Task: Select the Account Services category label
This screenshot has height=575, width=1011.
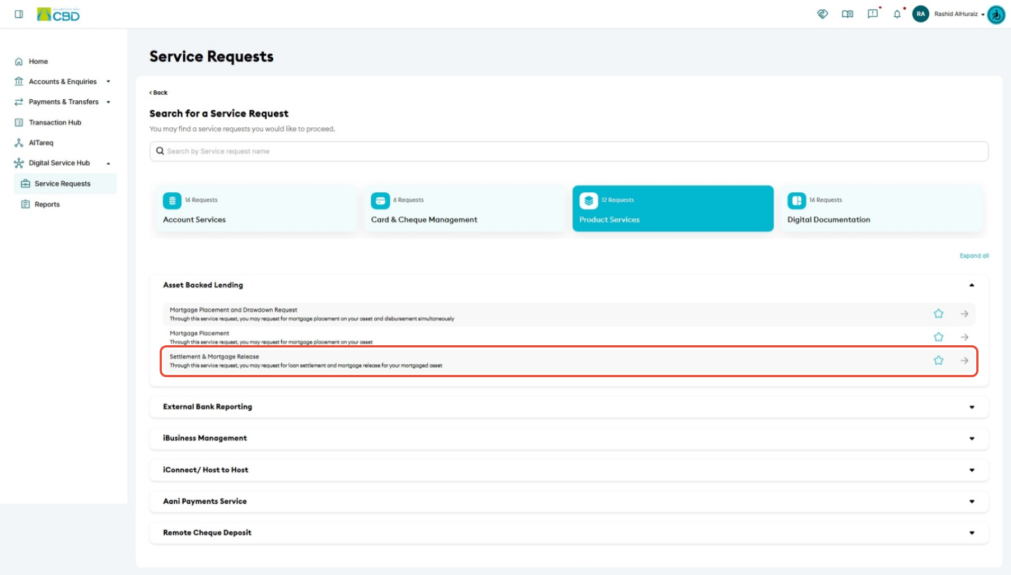Action: (194, 220)
